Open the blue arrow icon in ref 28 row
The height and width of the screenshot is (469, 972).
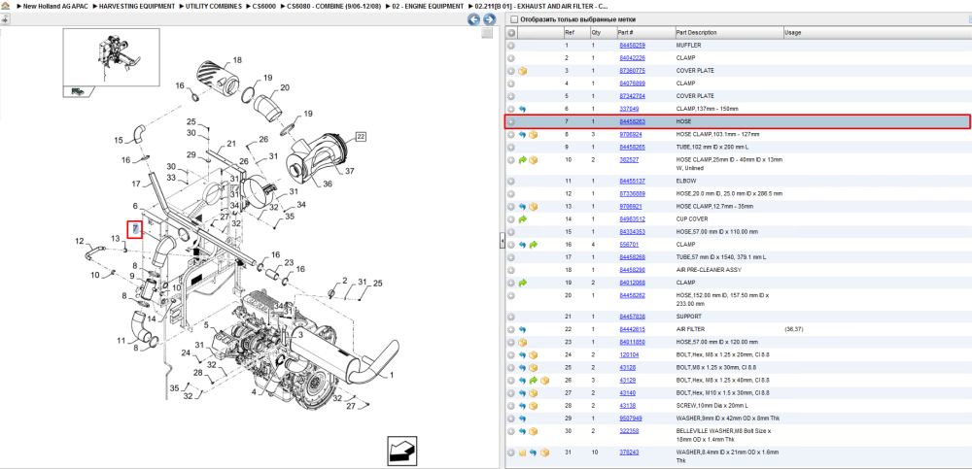[522, 406]
